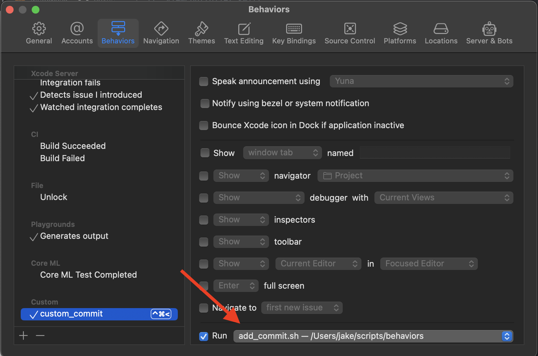Select Core ML Test Completed behavior

(x=88, y=275)
